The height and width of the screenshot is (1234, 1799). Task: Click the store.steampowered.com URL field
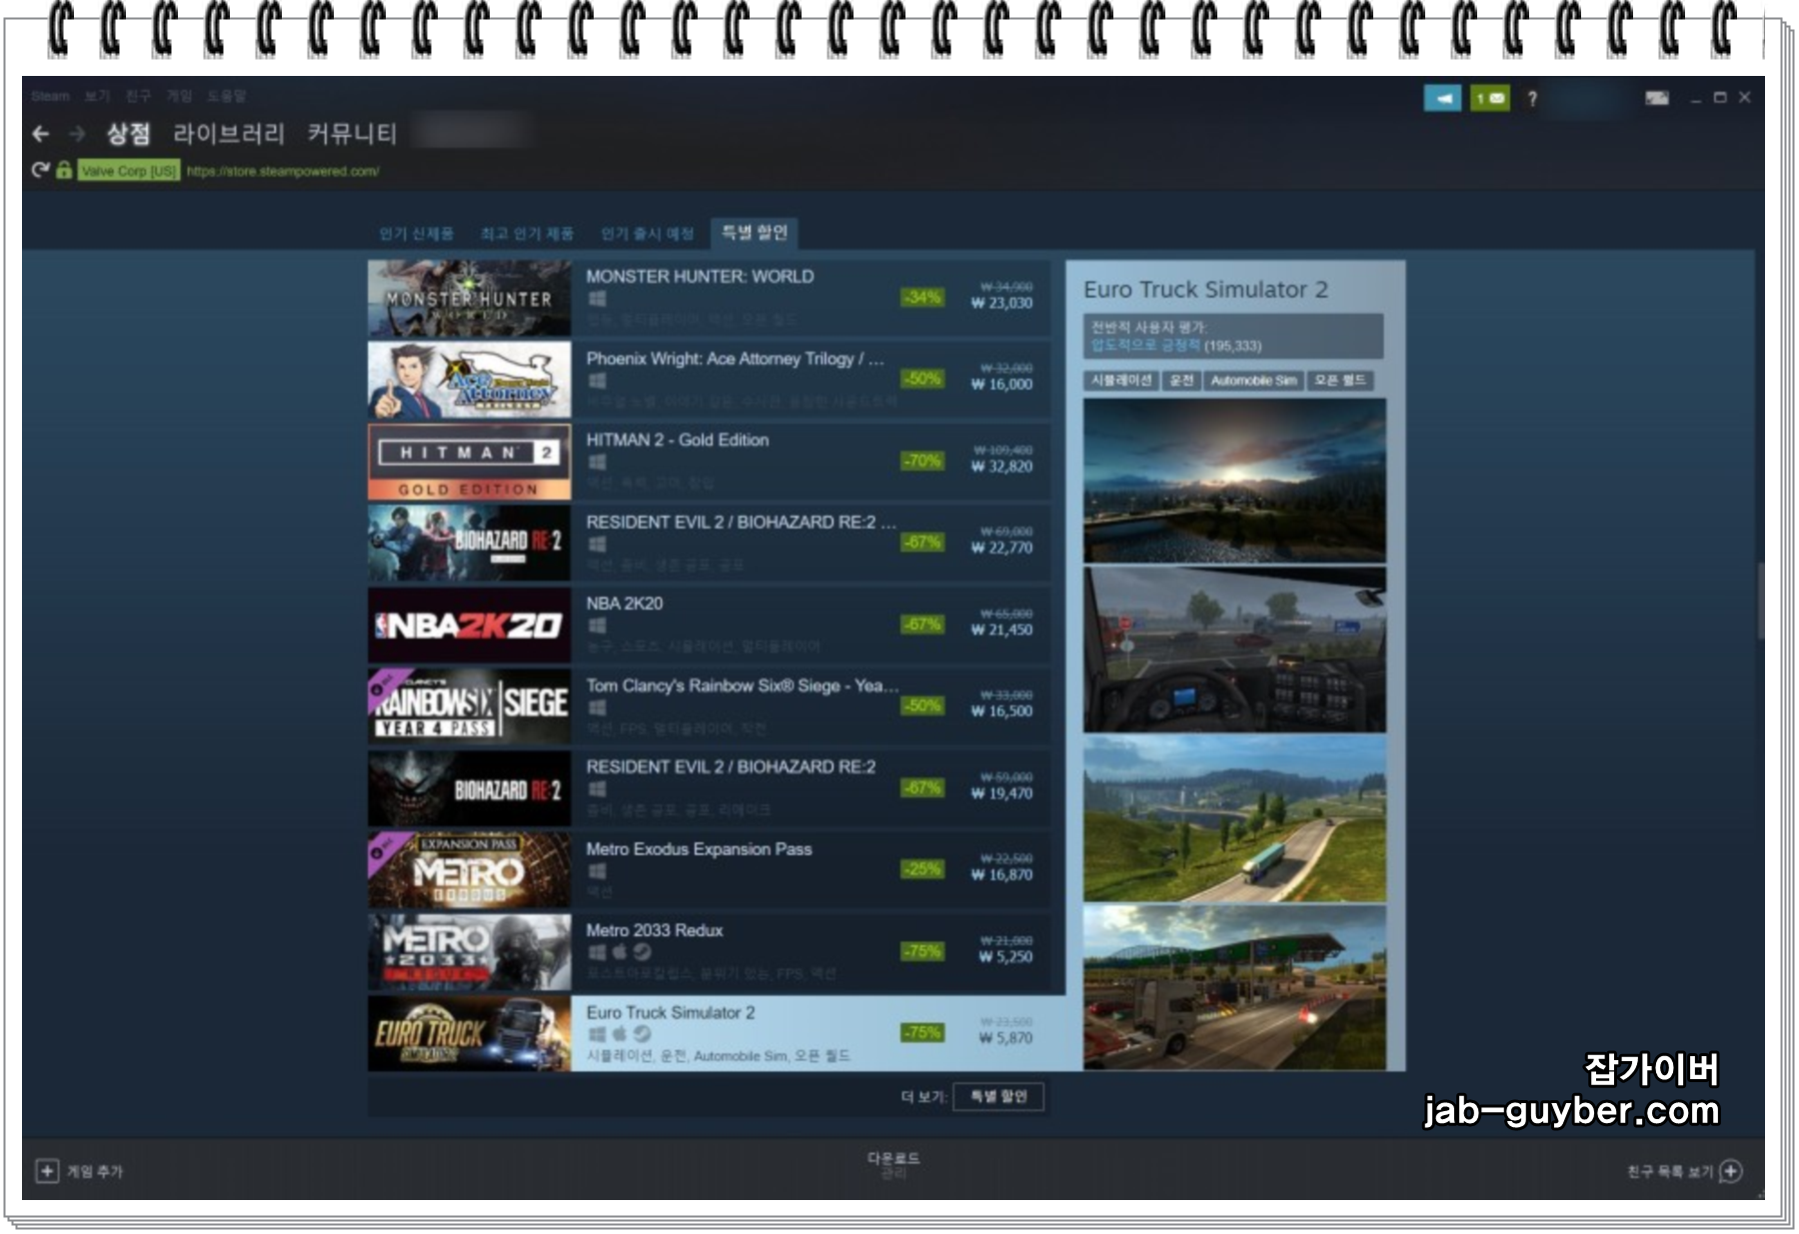click(283, 171)
